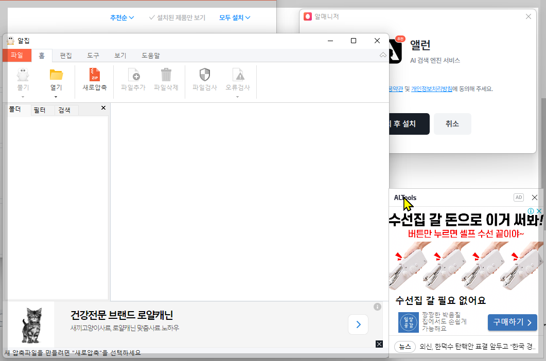This screenshot has height=361, width=546.
Task: Click the info icon on bottom ad banner
Action: click(x=377, y=306)
